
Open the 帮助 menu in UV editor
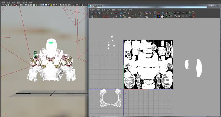click(130, 10)
